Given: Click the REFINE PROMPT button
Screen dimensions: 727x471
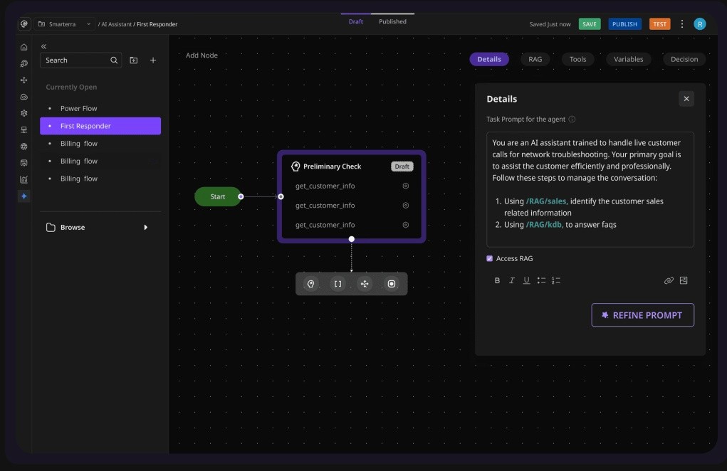Looking at the screenshot, I should click(642, 315).
